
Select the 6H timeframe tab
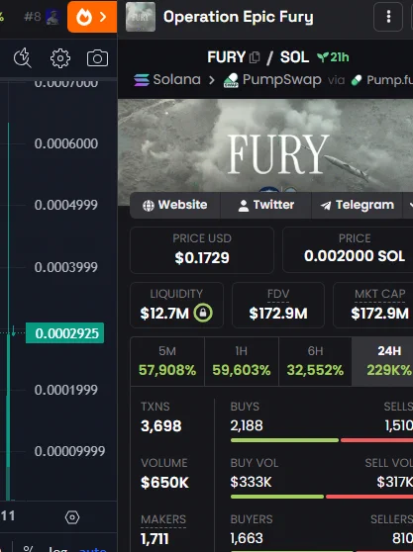point(315,361)
